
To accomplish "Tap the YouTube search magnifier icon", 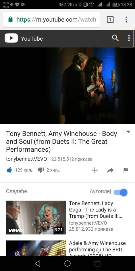I will (115, 38).
